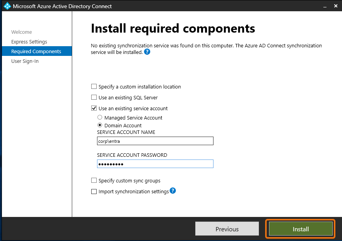This screenshot has height=241, width=342.
Task: Click help icon next to Import synchronization settings
Action: (173, 191)
